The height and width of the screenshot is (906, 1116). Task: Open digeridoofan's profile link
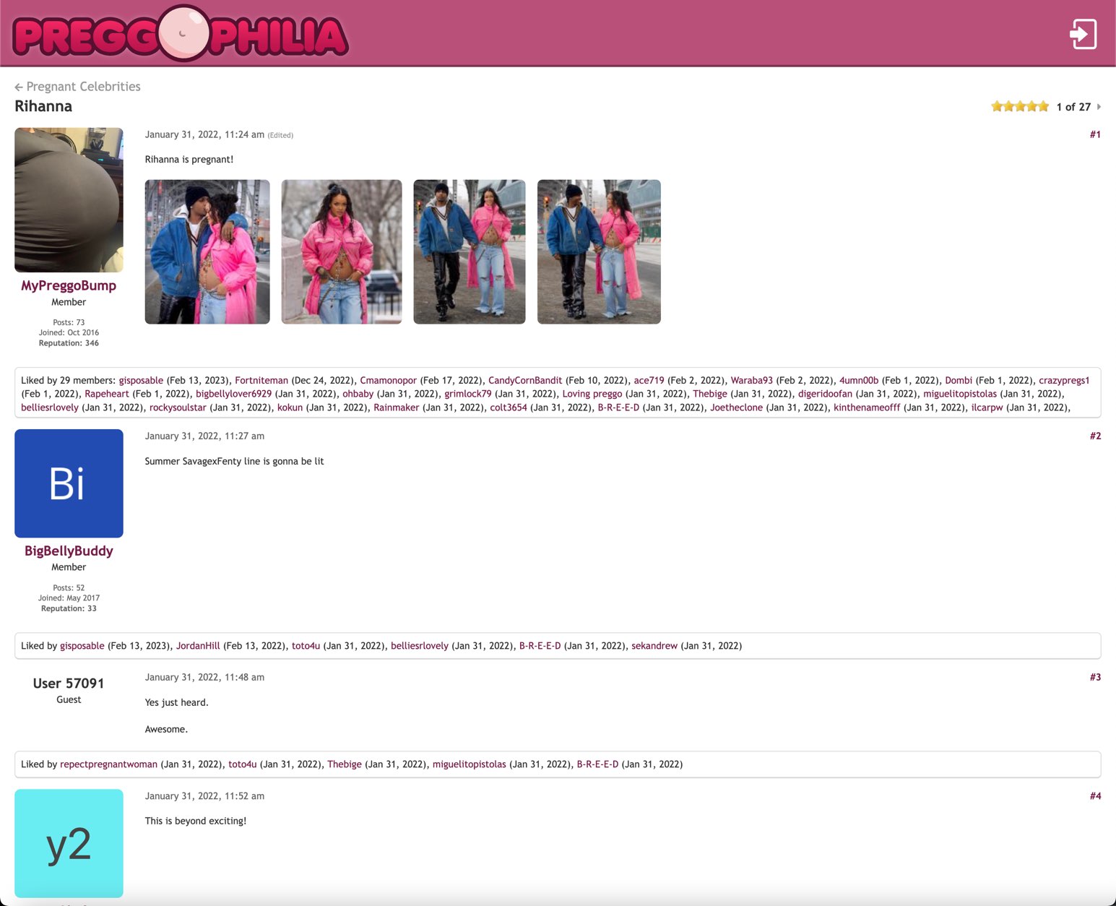point(825,394)
